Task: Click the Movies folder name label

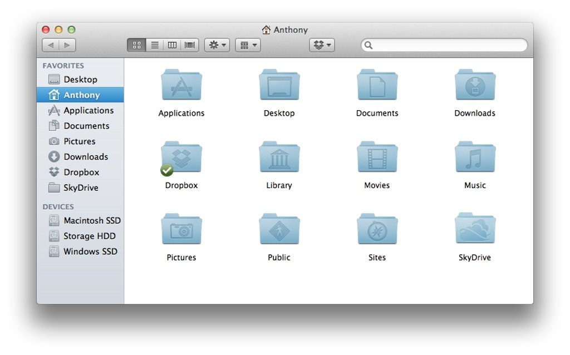Action: pyautogui.click(x=377, y=185)
